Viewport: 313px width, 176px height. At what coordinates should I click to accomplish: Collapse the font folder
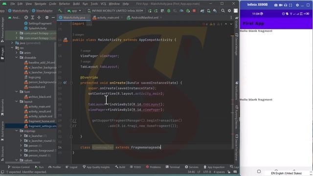17,92
